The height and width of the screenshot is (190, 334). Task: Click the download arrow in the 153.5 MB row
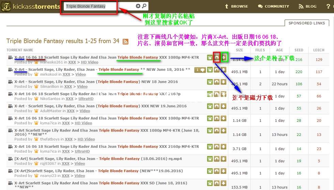pyautogui.click(x=224, y=183)
